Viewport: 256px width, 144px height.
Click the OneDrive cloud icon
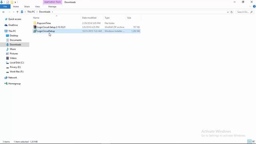click(x=6, y=25)
